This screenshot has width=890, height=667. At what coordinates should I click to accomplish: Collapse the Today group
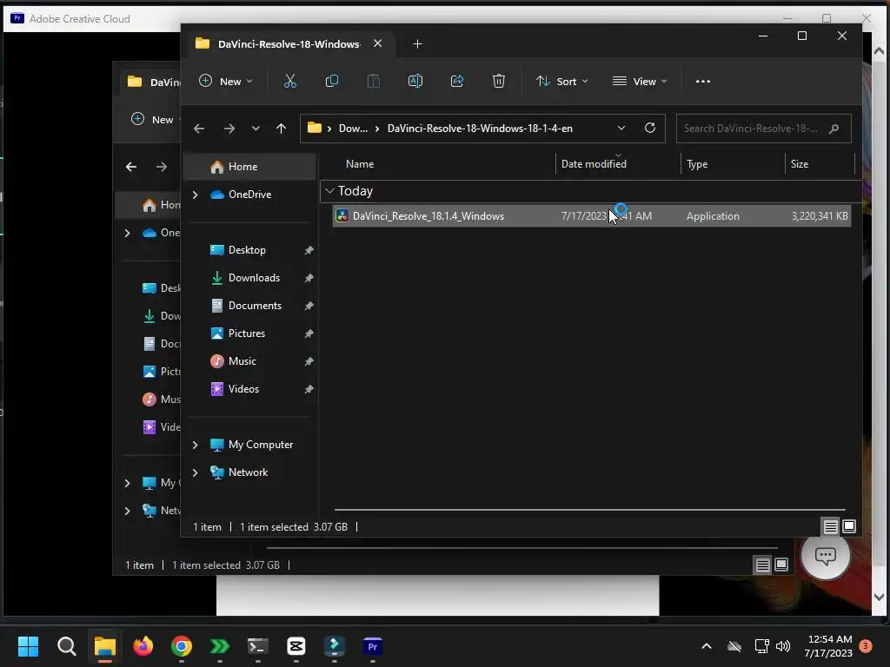click(329, 191)
